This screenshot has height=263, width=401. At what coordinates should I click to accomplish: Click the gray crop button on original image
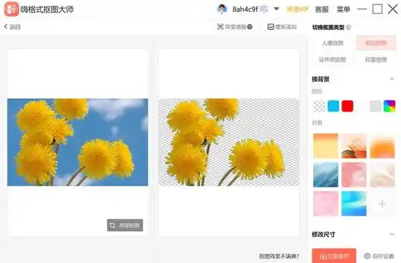pos(125,225)
